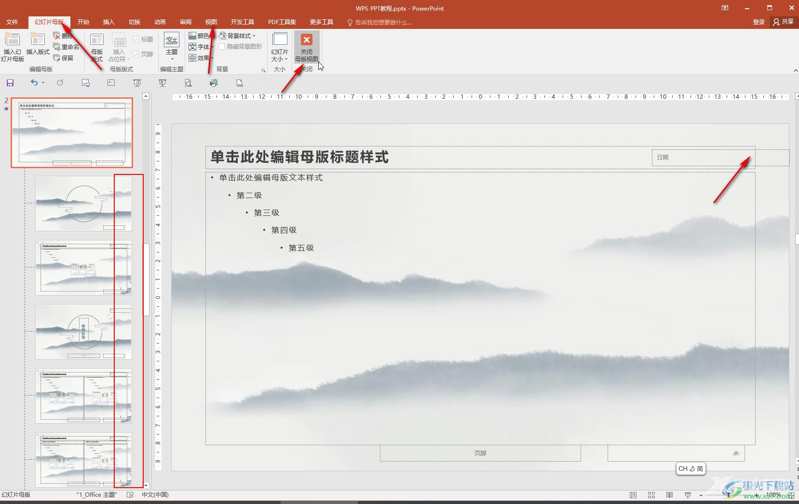The width and height of the screenshot is (799, 504).
Task: Click the print preview magnifier icon
Action: 188,83
